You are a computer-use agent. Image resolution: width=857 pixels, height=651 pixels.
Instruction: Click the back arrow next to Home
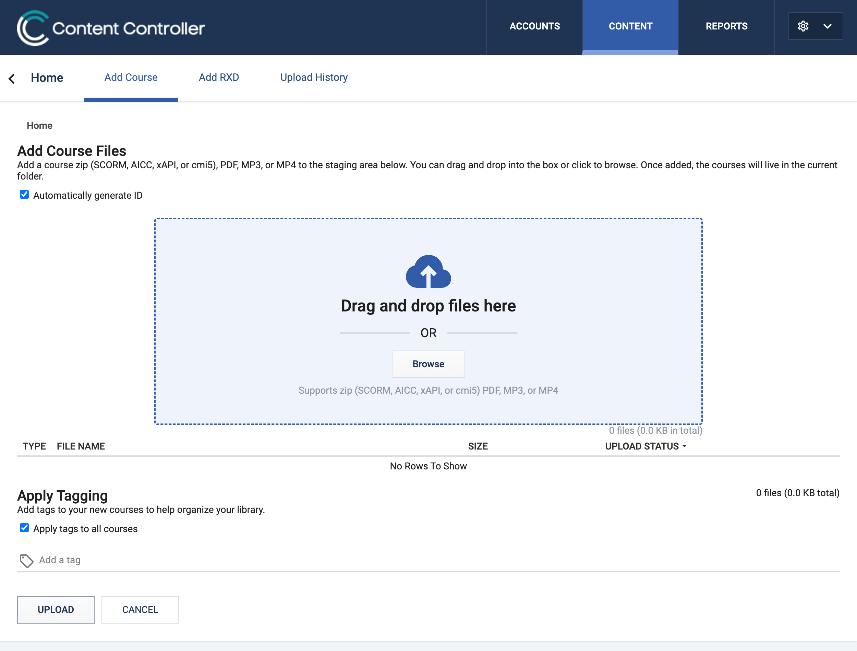[12, 79]
